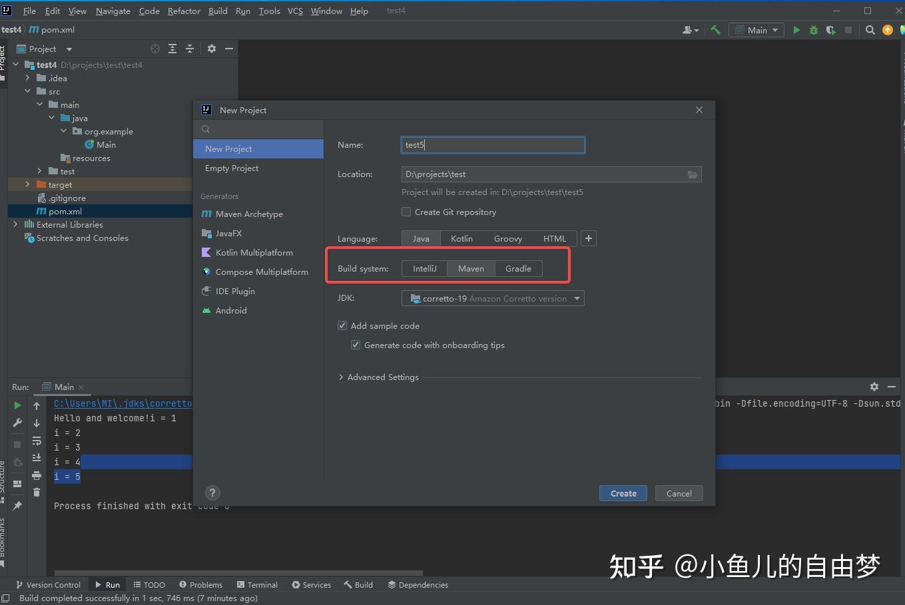Run with coverage using the shield icon
The height and width of the screenshot is (605, 905).
[x=830, y=30]
